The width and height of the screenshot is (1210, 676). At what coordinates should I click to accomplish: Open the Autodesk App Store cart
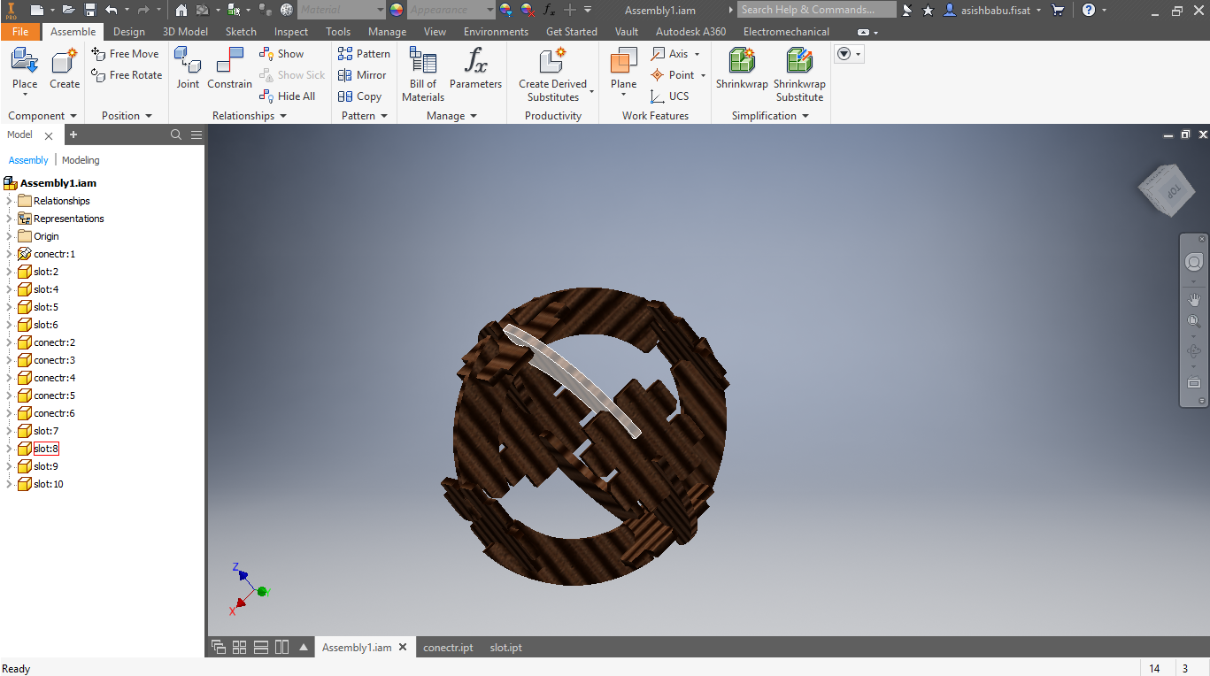tap(1058, 10)
